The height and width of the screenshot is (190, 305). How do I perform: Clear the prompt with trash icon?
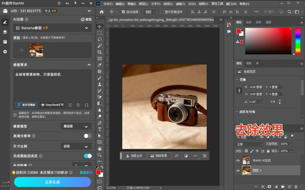(x=78, y=105)
